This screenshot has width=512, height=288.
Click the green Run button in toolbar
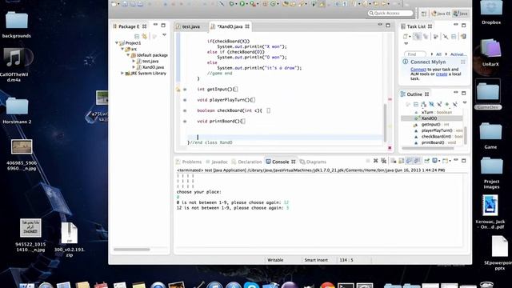click(x=242, y=3)
